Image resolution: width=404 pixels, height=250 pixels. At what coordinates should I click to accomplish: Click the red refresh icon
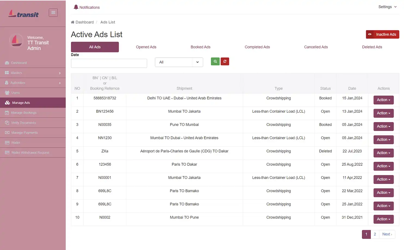pyautogui.click(x=225, y=61)
